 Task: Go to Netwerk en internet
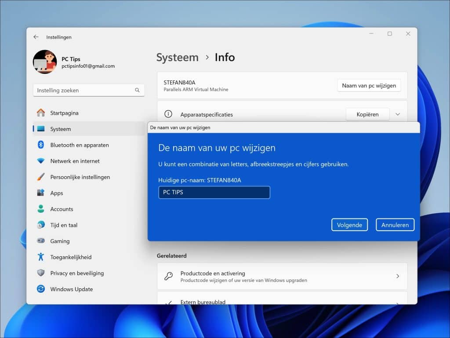coord(89,161)
